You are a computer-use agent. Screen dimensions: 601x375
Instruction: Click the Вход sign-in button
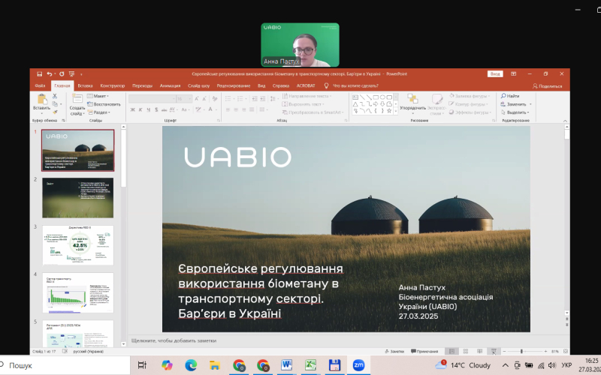tap(495, 73)
